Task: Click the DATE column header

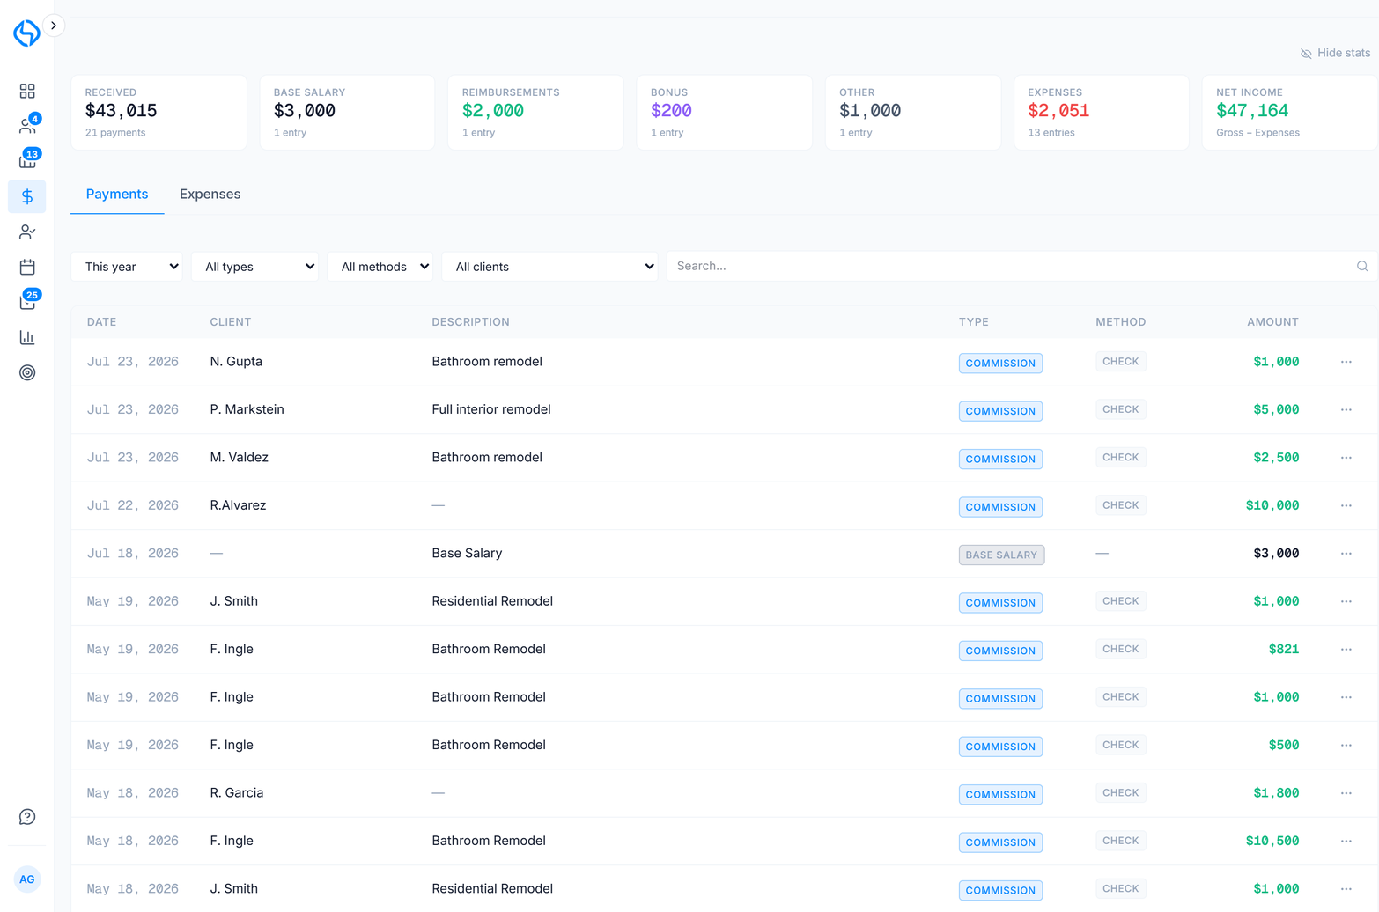Action: coord(101,322)
